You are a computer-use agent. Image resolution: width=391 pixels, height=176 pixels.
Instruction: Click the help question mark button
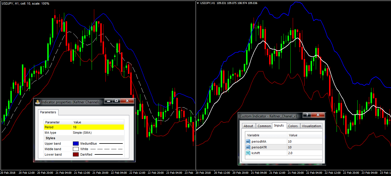click(307, 115)
